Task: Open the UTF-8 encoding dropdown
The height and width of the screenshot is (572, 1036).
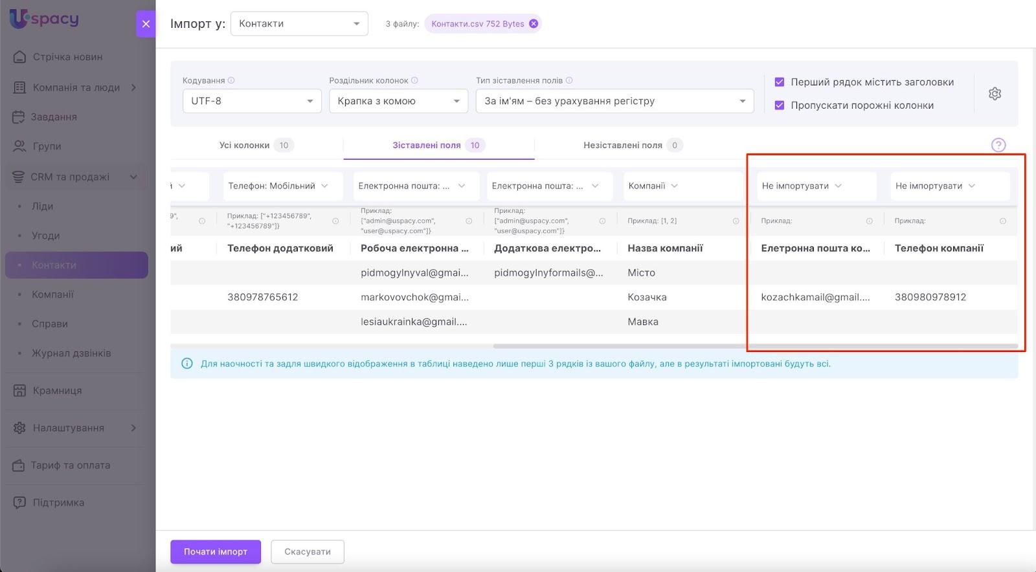Action: pos(252,101)
